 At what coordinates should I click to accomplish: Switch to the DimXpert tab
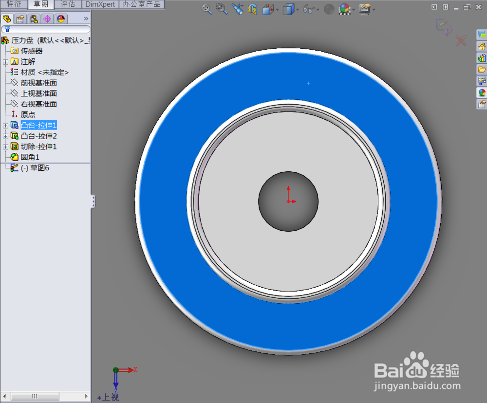click(100, 4)
